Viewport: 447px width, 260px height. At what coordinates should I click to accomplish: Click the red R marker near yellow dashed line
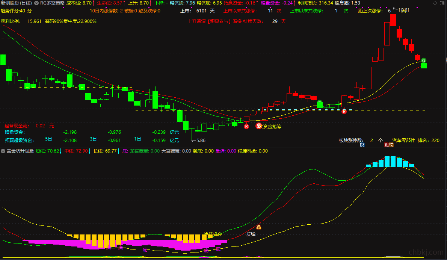(x=344, y=112)
